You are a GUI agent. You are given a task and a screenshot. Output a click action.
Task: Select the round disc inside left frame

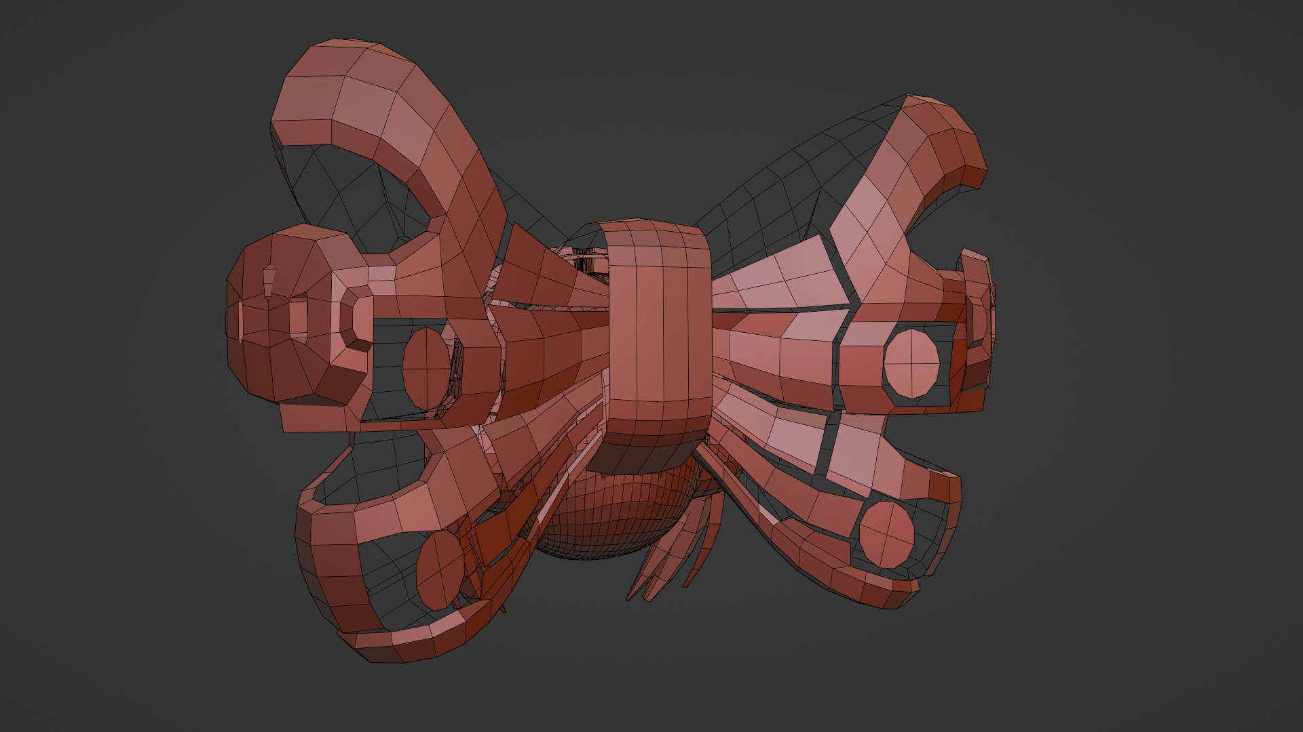click(426, 368)
